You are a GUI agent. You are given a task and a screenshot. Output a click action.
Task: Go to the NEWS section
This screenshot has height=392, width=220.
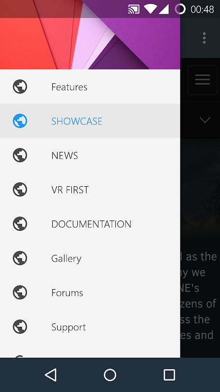click(x=90, y=155)
